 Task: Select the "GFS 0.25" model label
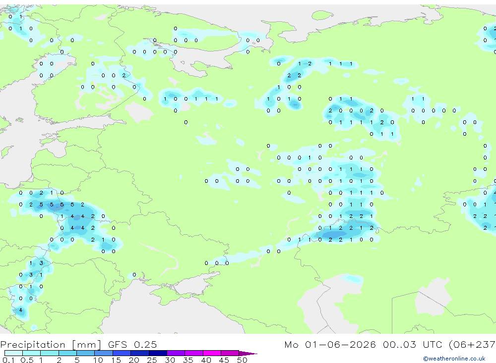132,344
